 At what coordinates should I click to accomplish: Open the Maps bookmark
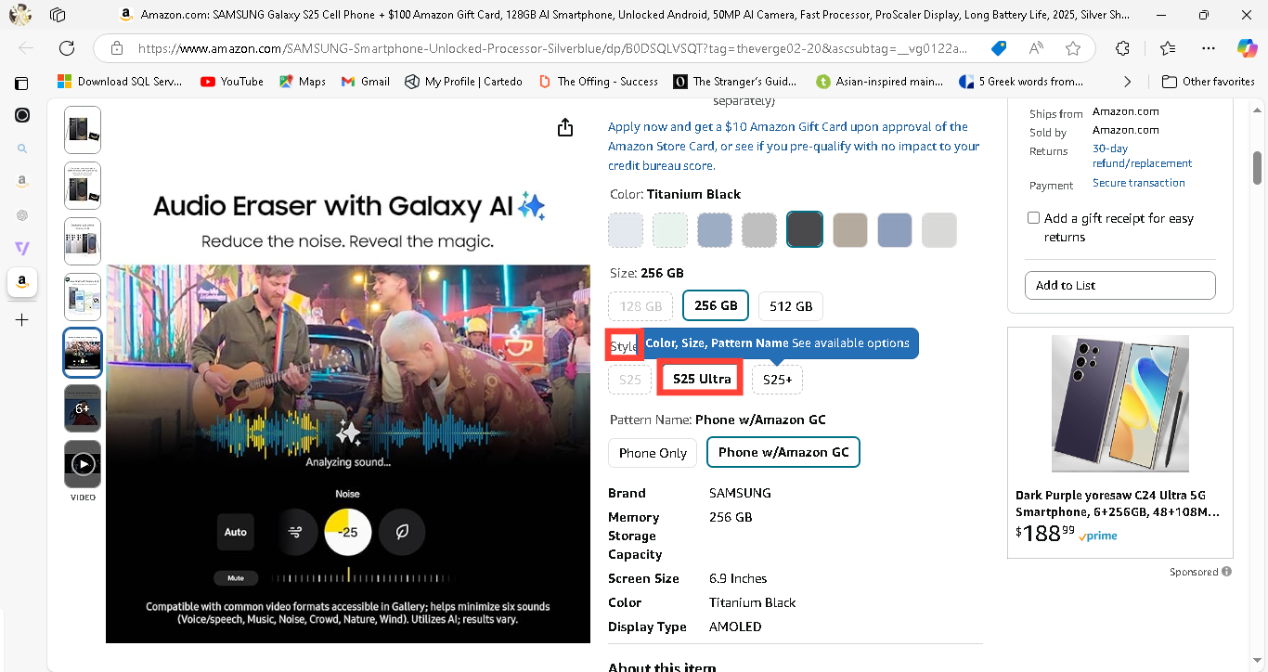tap(303, 82)
